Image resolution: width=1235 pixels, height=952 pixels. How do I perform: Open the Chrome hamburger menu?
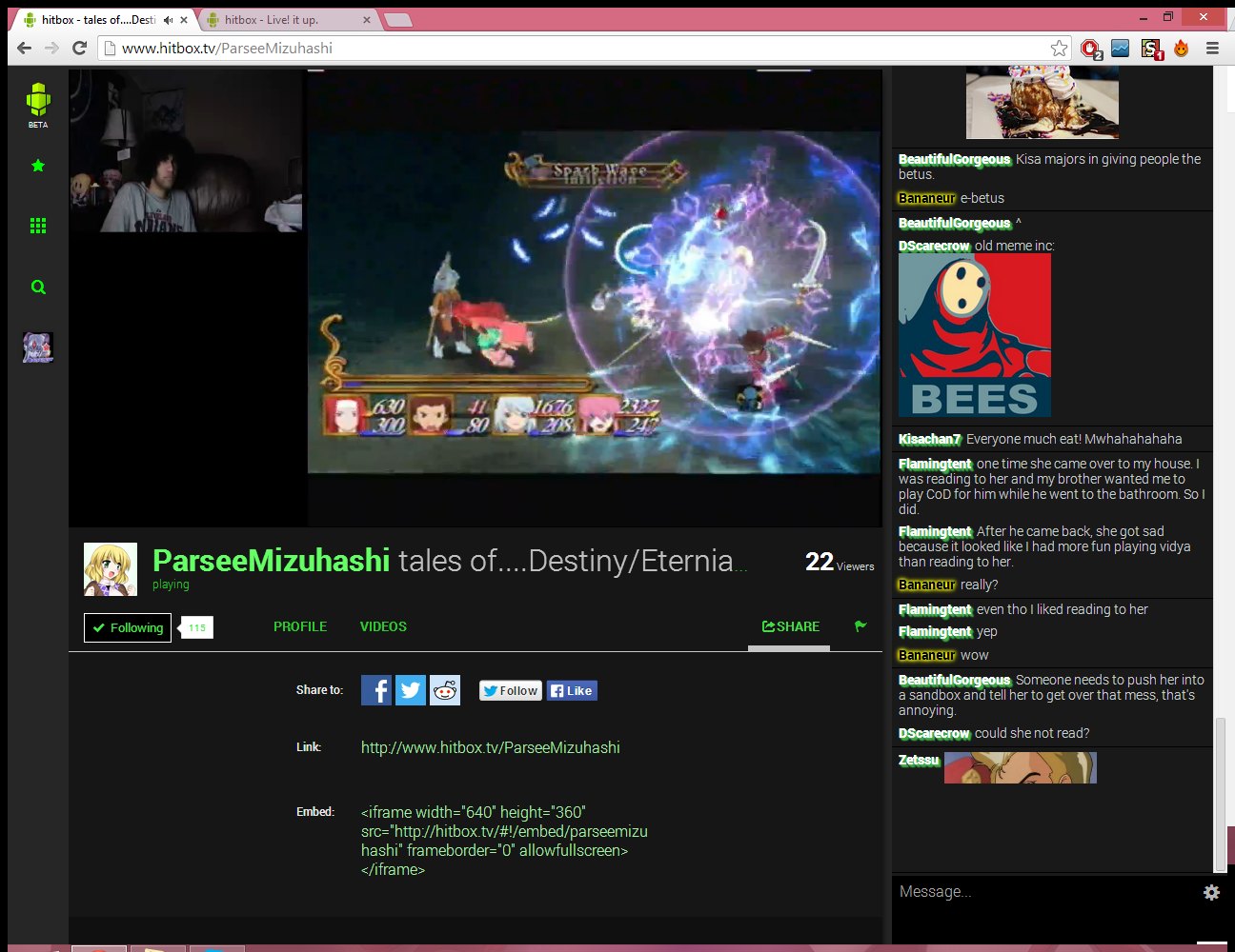[1212, 48]
